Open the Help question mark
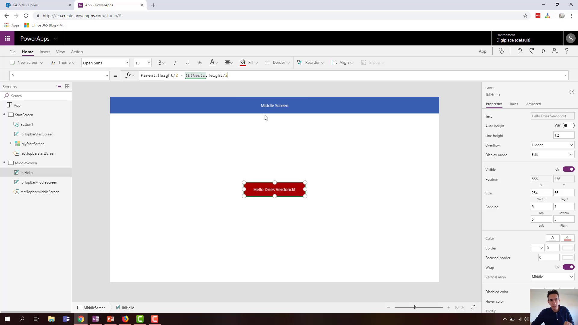The height and width of the screenshot is (325, 578). (x=567, y=51)
